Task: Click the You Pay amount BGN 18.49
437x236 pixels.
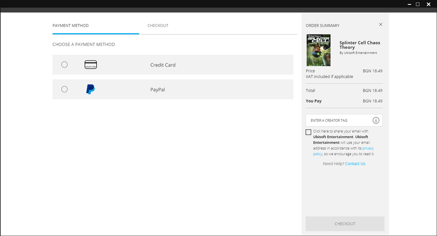Action: tap(372, 101)
